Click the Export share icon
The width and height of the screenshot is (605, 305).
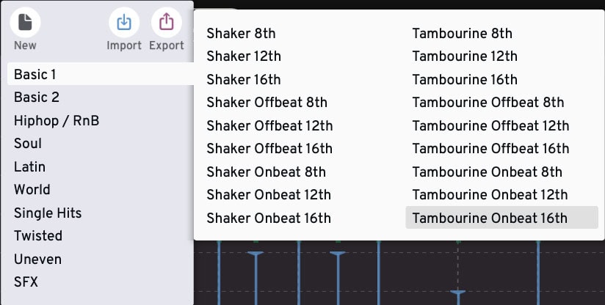[x=166, y=22]
